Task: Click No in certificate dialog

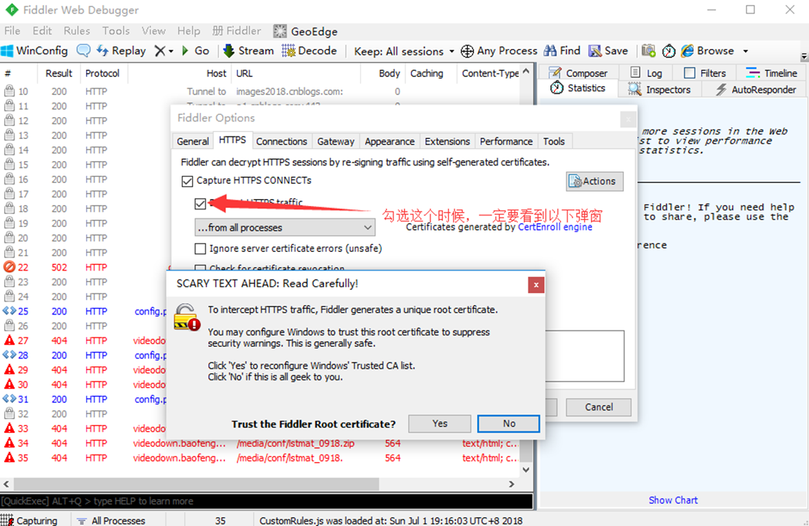Action: [x=509, y=424]
